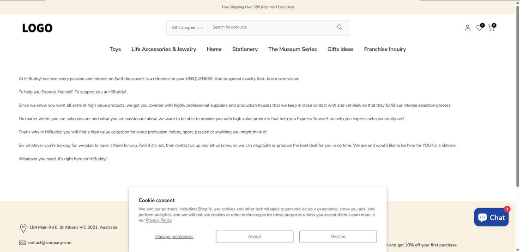This screenshot has width=520, height=252.
Task: Open the Gifts Ideas menu
Action: 340,49
